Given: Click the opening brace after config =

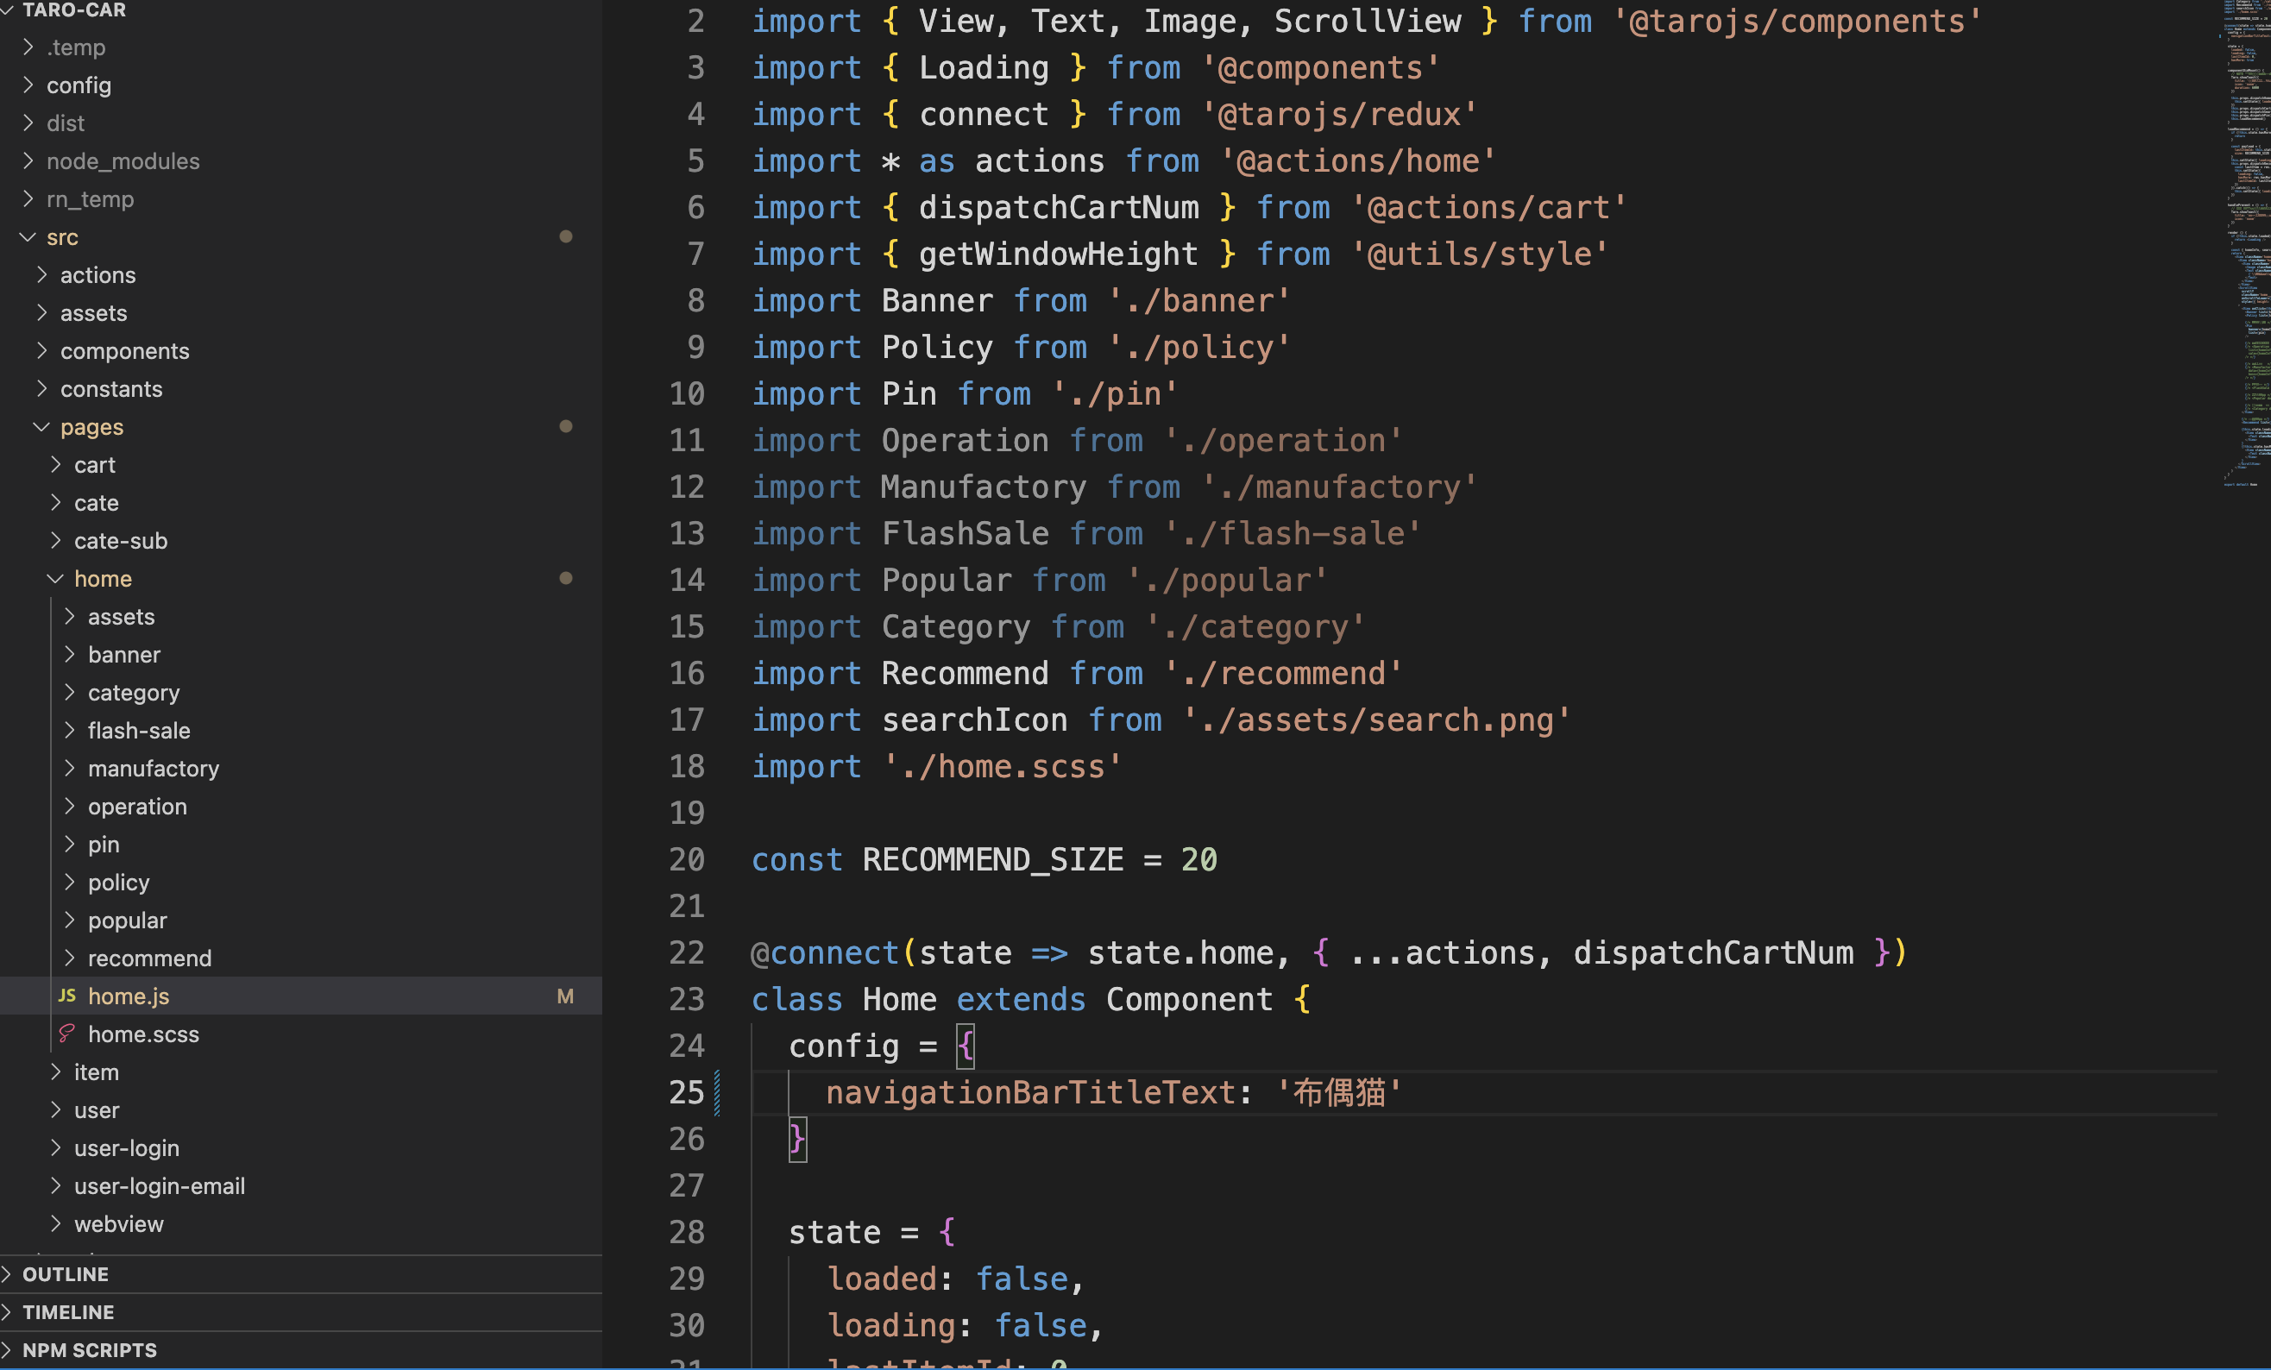Looking at the screenshot, I should click(965, 1046).
